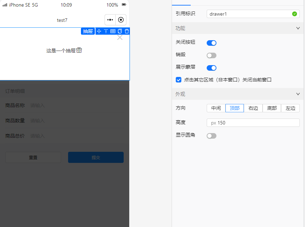The width and height of the screenshot is (305, 227).
Task: Focus the 引用标识 drawer1 input
Action: [253, 14]
